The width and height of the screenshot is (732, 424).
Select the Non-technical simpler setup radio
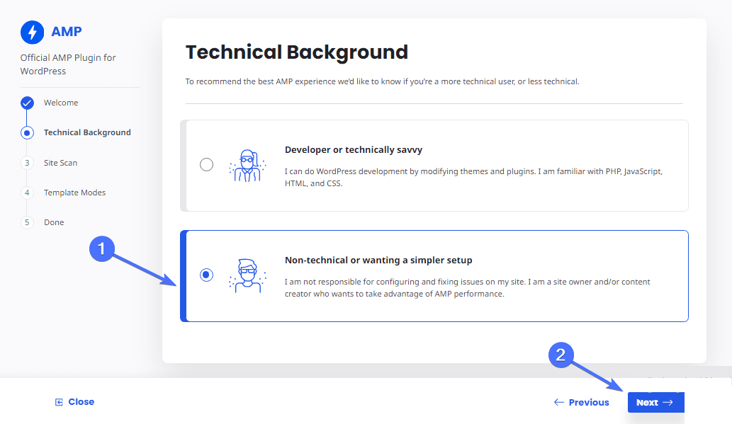[206, 275]
